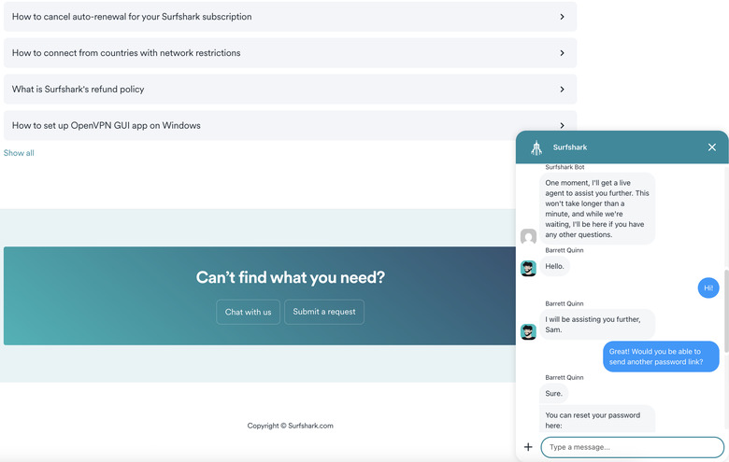Focus the "Type a message..." input field
The width and height of the screenshot is (729, 462).
[632, 447]
